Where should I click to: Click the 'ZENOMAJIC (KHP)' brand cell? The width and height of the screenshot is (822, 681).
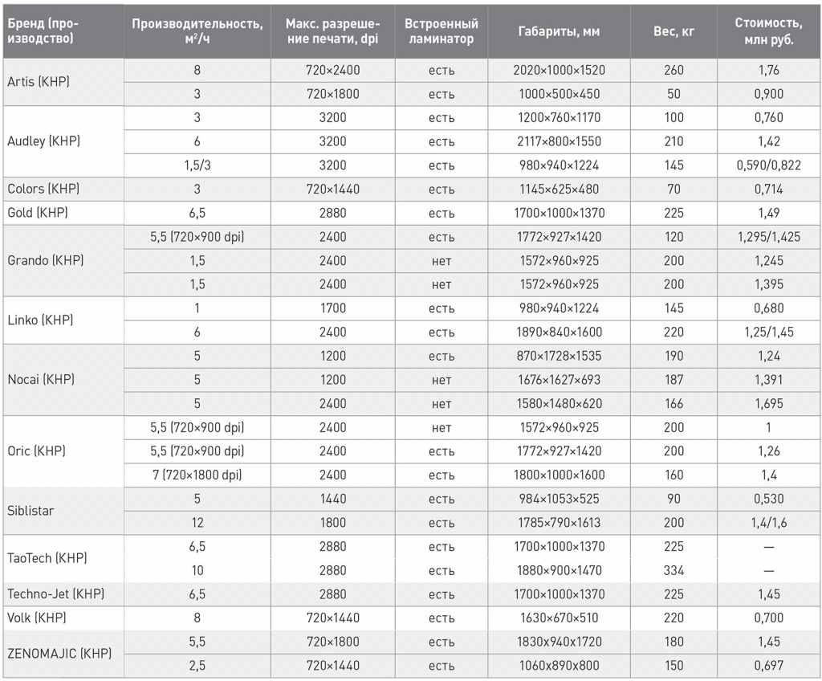pyautogui.click(x=63, y=654)
